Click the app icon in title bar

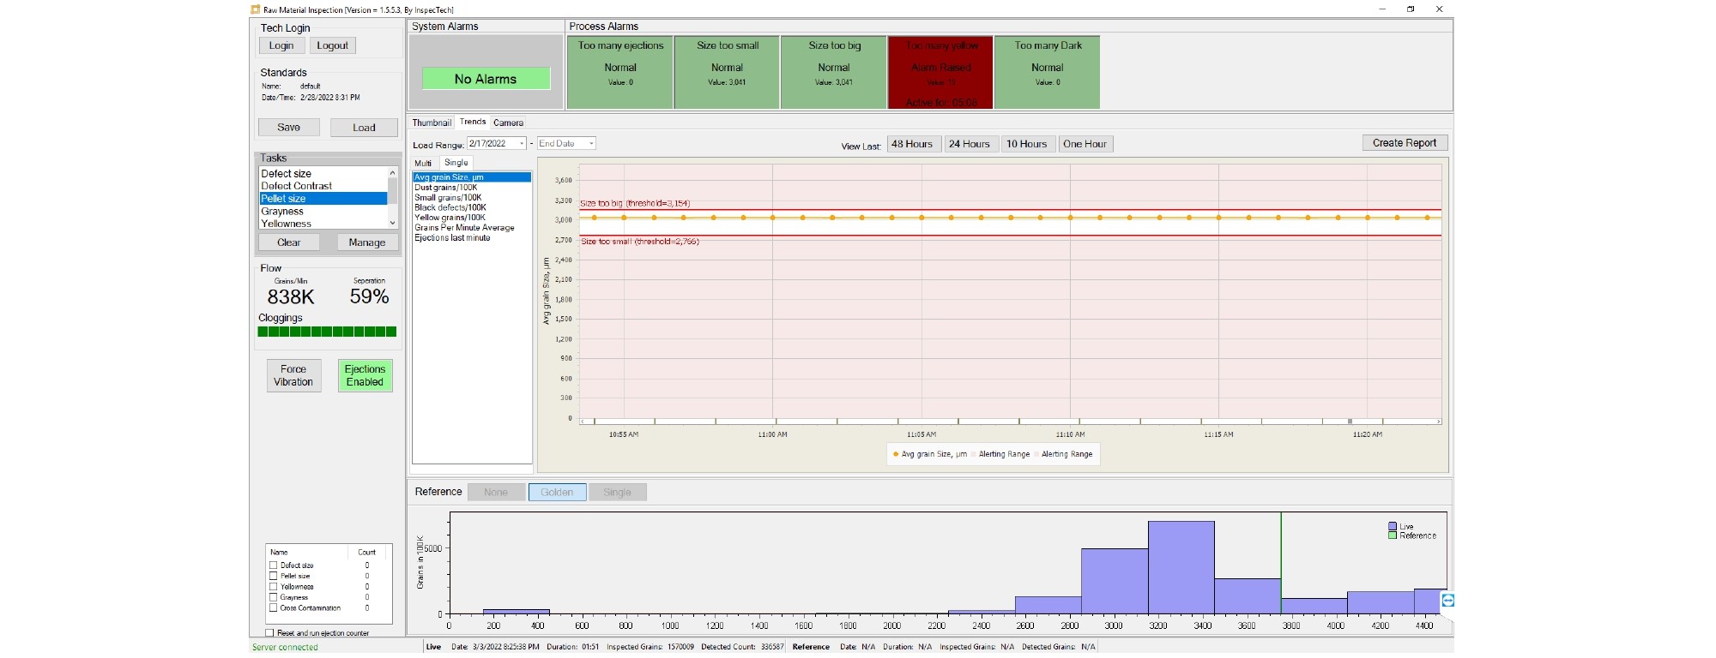[256, 9]
